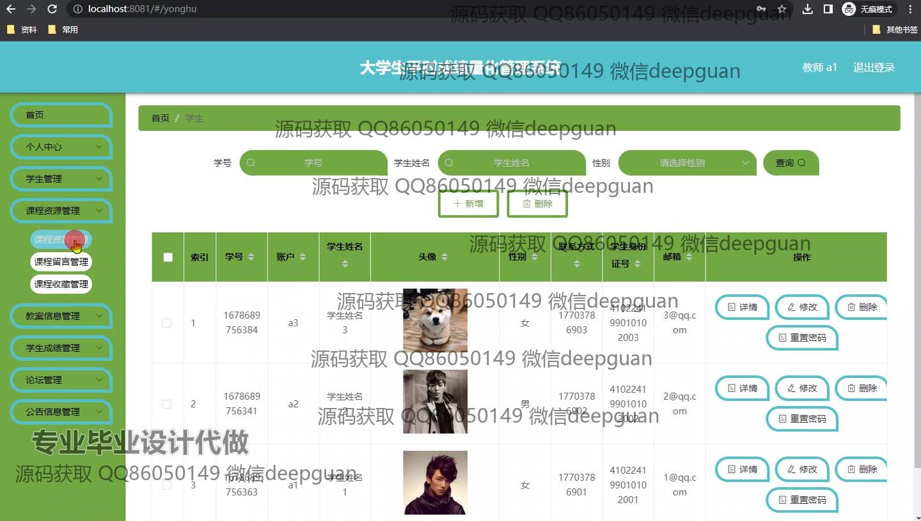Viewport: 921px width, 521px height.
Task: Expand the 个人中心 sidebar section
Action: coord(61,147)
